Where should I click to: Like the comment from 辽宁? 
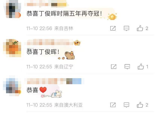point(141,67)
